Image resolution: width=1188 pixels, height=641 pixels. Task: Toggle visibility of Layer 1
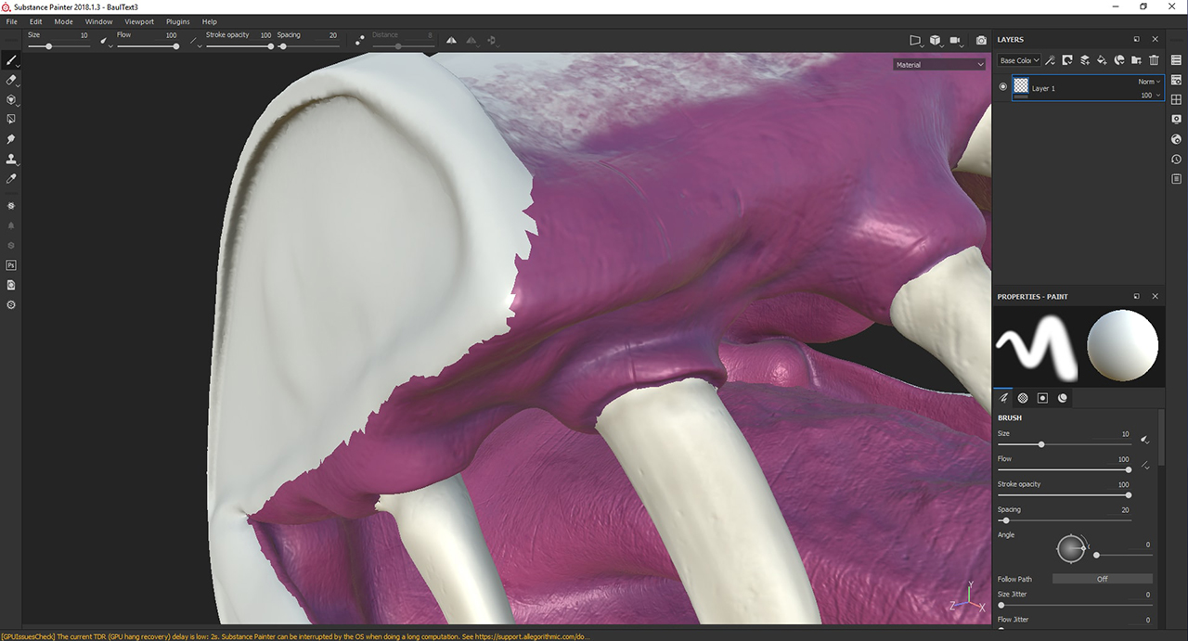tap(1002, 87)
